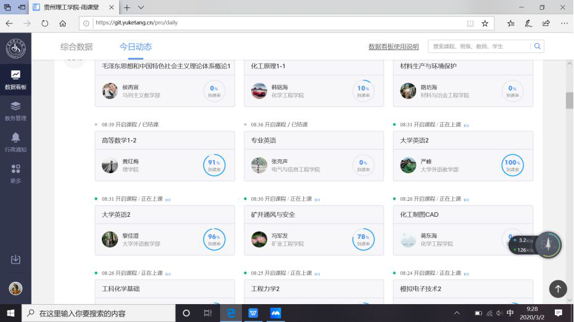Open 数据看板使用说明 link

(x=393, y=47)
